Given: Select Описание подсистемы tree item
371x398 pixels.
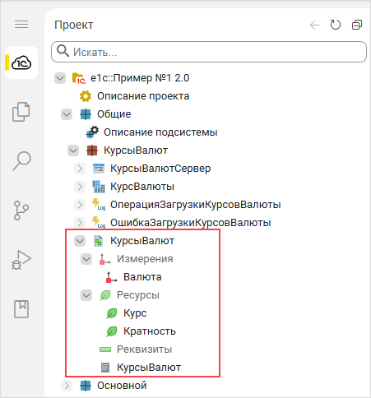Looking at the screenshot, I should pos(160,132).
